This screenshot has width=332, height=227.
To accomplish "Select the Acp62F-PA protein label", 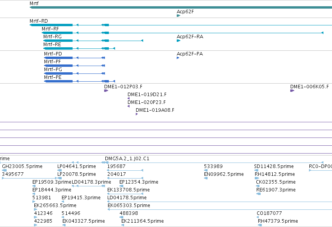I will click(x=190, y=54).
